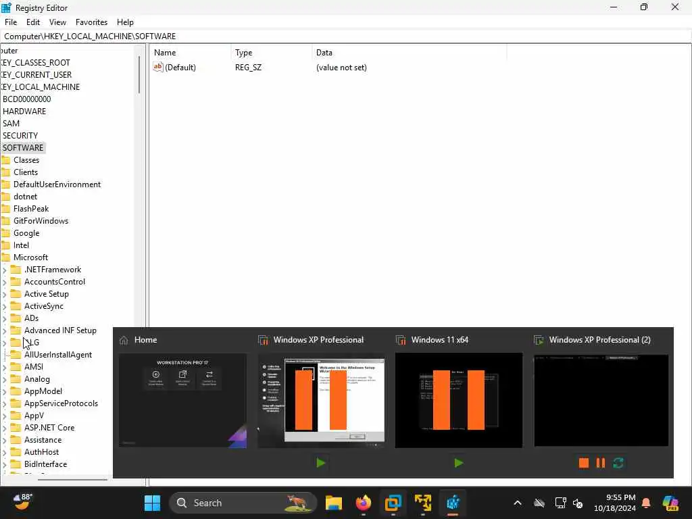Select the AppV key
The image size is (692, 519).
pos(34,416)
